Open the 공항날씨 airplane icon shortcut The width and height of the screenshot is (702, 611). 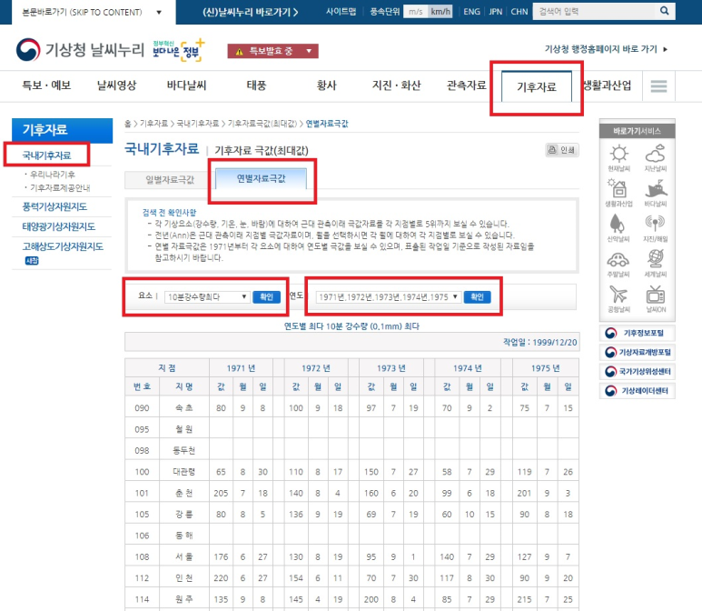(x=618, y=295)
